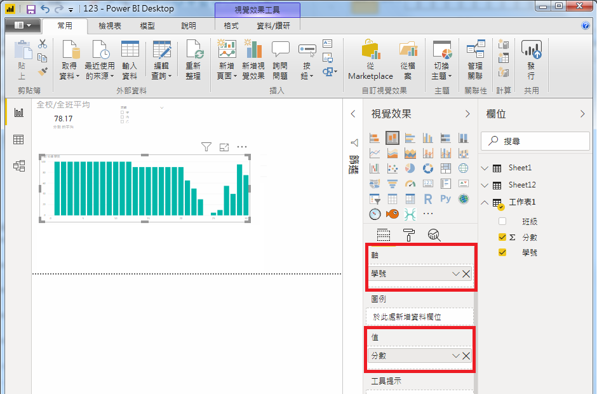Open the 資料/鑽研 ribbon tab
Image resolution: width=597 pixels, height=394 pixels.
[x=273, y=26]
